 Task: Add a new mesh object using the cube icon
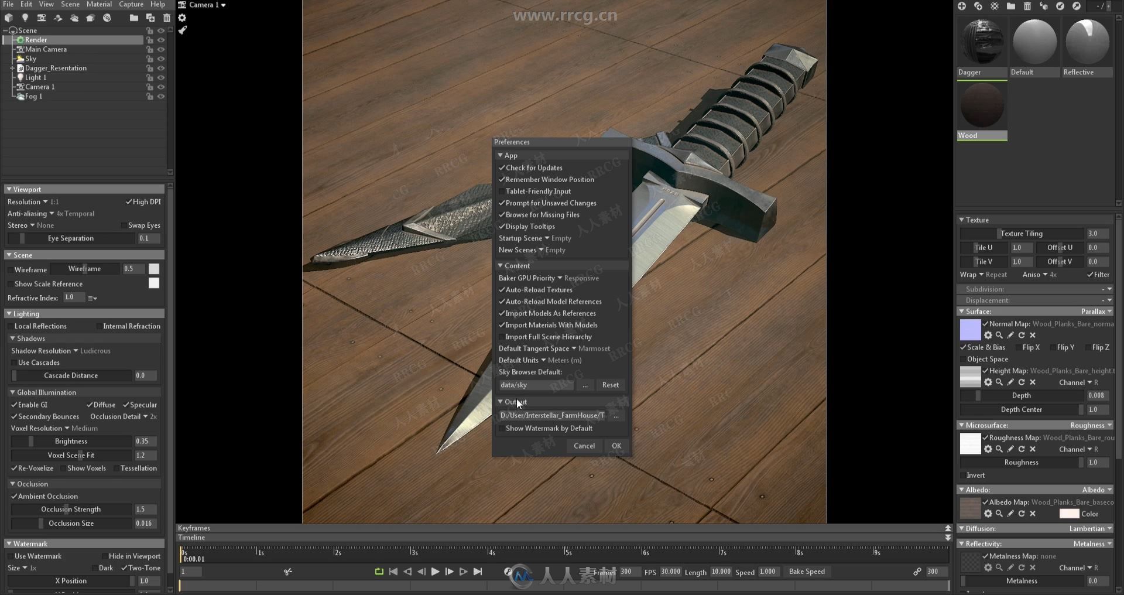coord(9,18)
